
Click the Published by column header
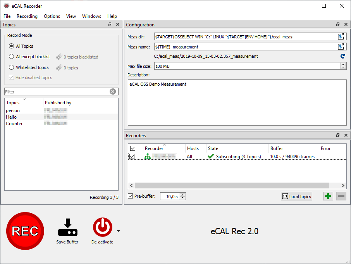point(81,103)
